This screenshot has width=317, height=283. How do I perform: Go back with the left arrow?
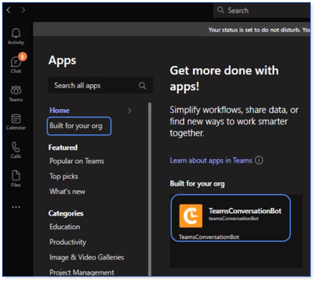tap(9, 10)
